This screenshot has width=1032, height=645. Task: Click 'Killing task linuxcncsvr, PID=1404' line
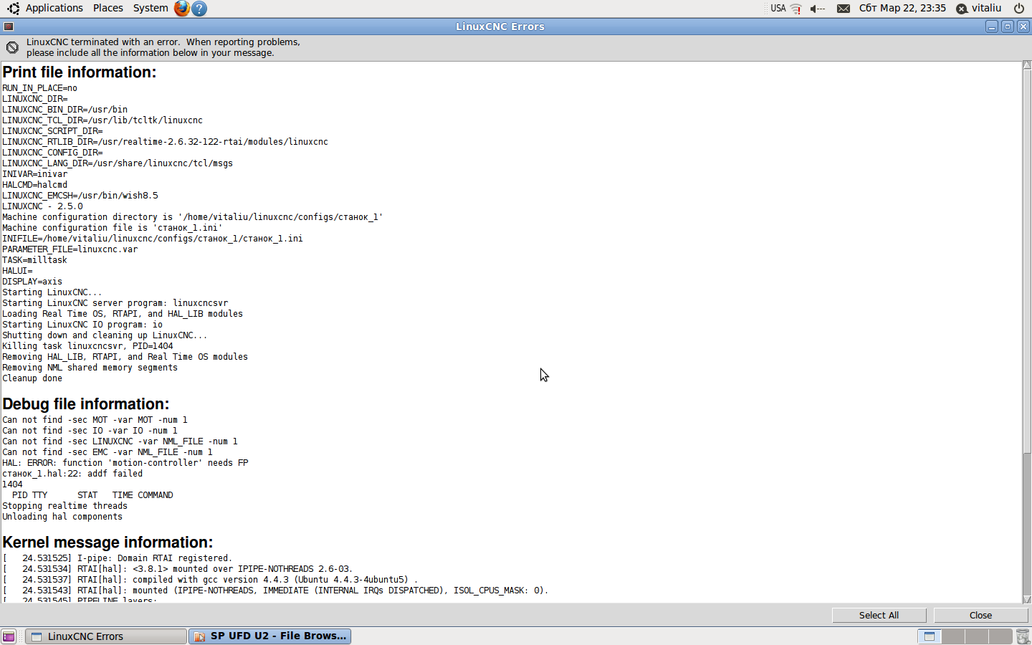(87, 346)
